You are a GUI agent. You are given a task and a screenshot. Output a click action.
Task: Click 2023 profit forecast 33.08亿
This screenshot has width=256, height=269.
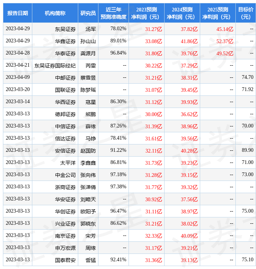pos(154,41)
